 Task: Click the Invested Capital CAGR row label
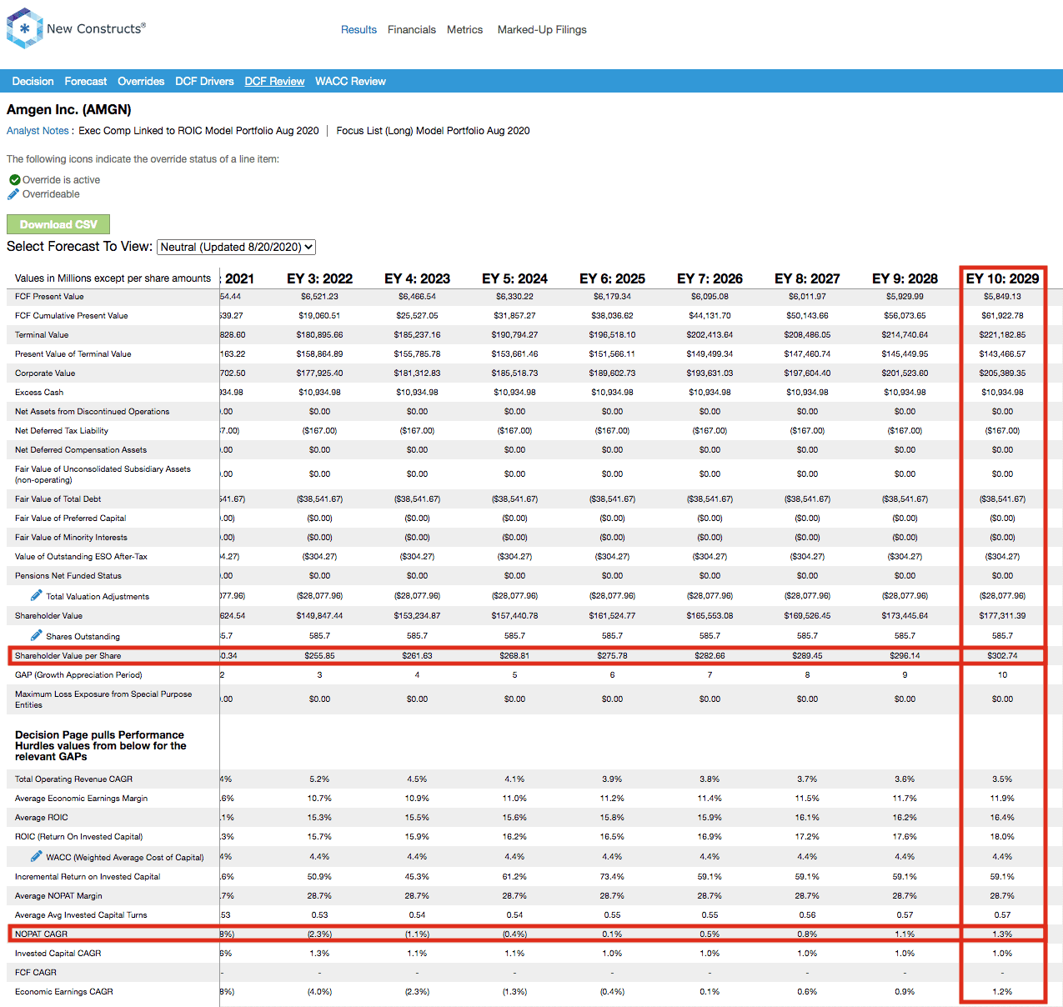(x=58, y=953)
